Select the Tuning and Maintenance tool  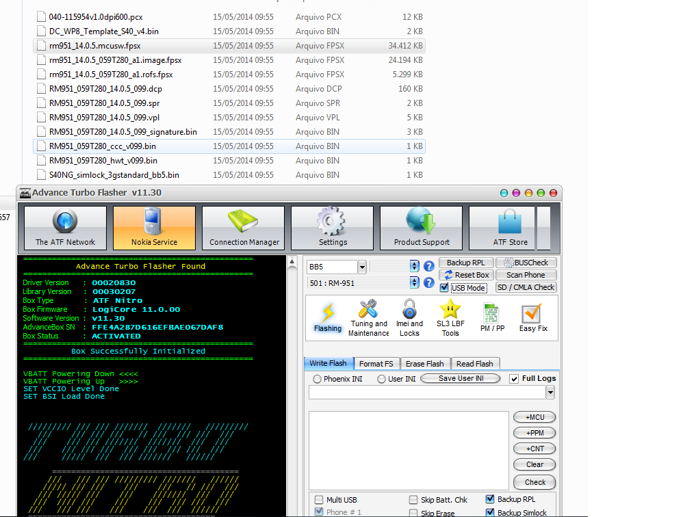coord(368,318)
